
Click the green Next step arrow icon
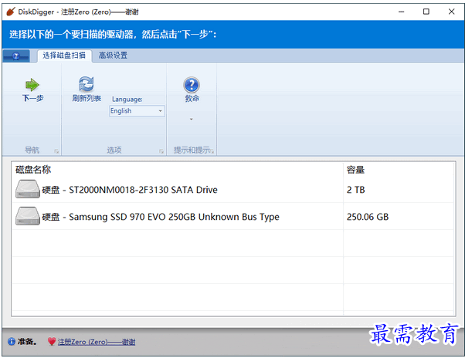(32, 85)
